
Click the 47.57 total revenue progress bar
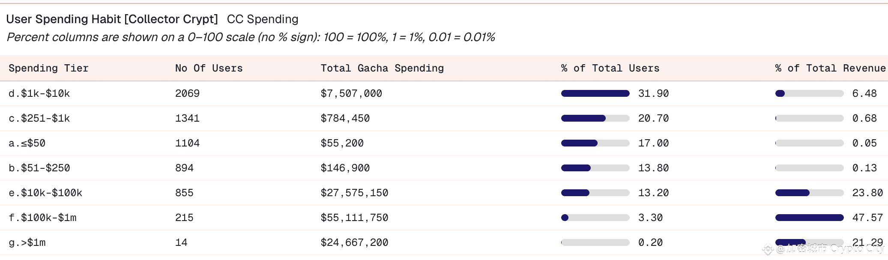809,218
